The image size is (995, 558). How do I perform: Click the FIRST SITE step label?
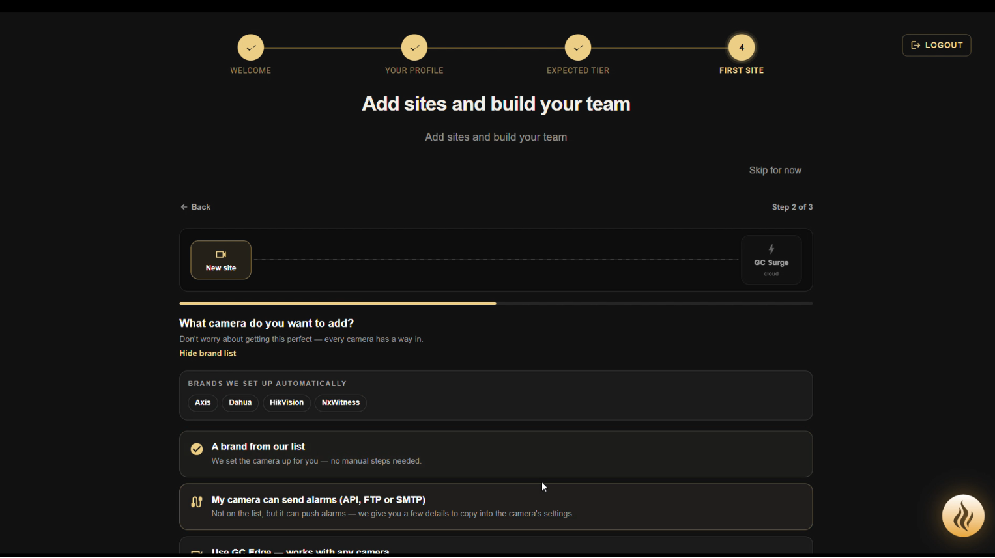742,70
